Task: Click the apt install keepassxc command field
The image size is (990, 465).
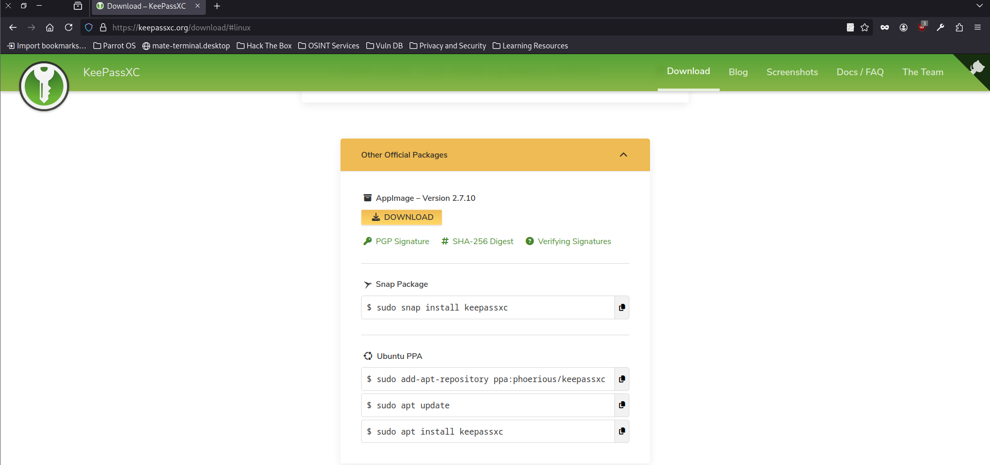Action: click(x=488, y=432)
